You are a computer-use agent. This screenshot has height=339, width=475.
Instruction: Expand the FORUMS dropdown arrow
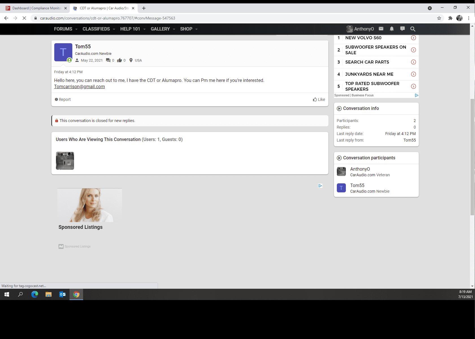(76, 29)
